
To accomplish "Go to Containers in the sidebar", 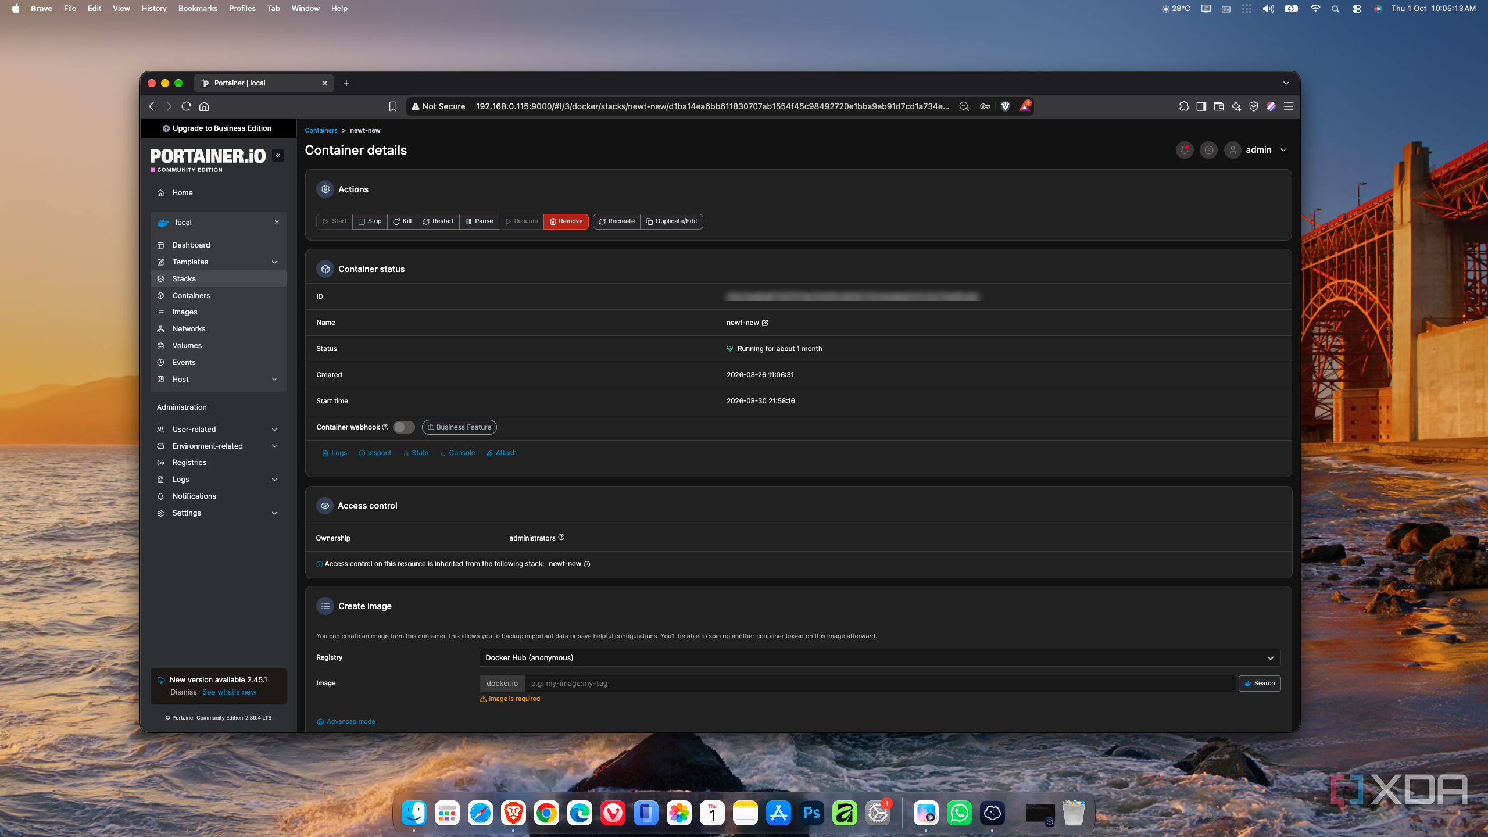I will pyautogui.click(x=219, y=296).
